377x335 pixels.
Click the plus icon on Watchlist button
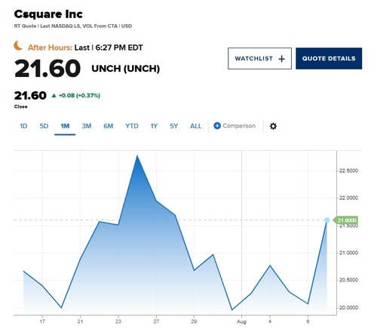coord(281,59)
